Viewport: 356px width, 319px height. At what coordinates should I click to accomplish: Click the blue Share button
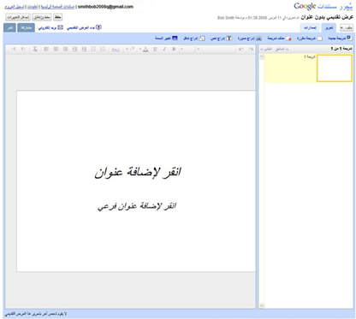[x=26, y=27]
